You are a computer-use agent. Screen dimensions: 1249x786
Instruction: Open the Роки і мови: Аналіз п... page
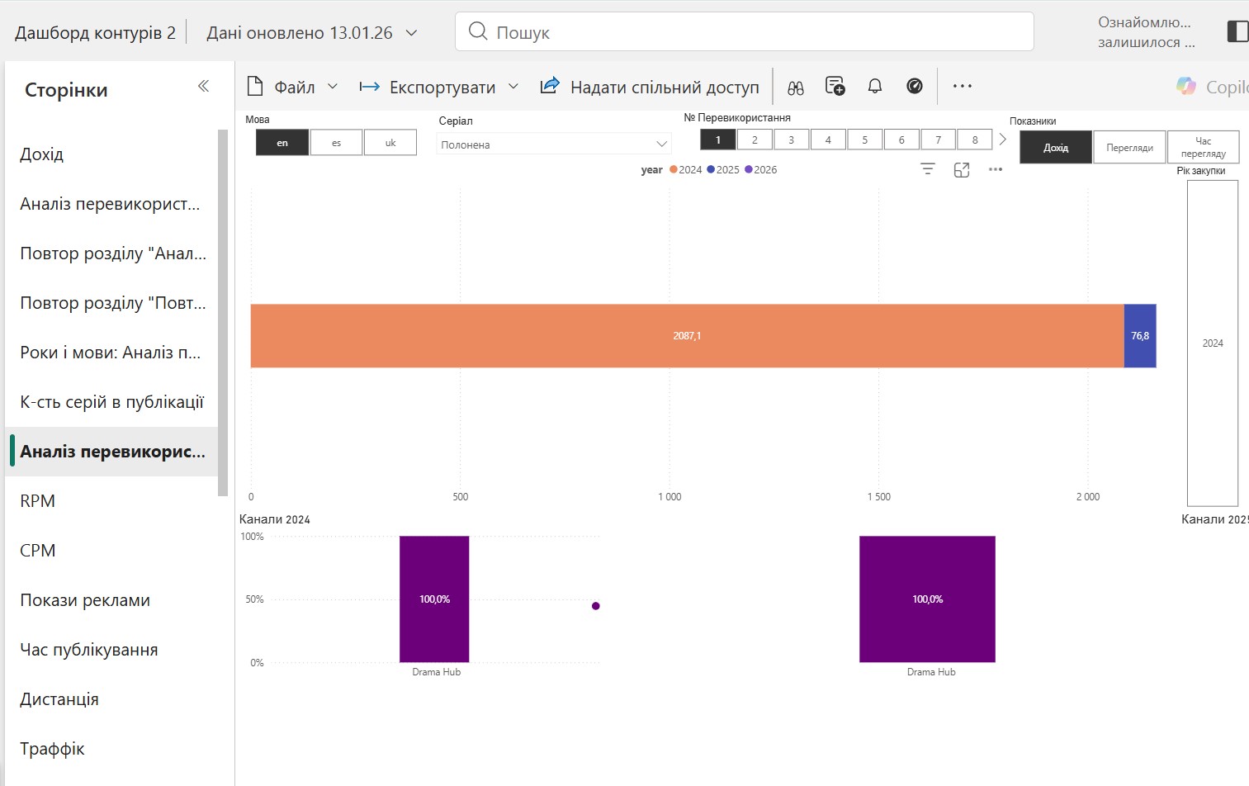(x=111, y=352)
